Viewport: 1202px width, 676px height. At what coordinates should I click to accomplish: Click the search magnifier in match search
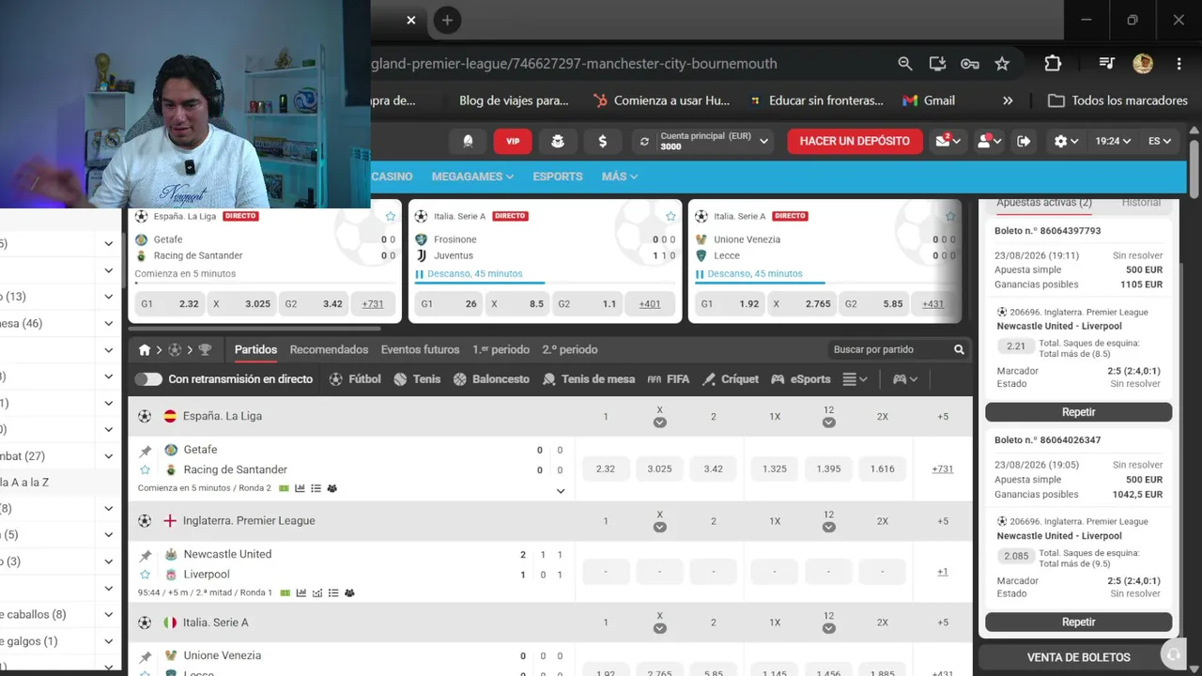point(959,349)
